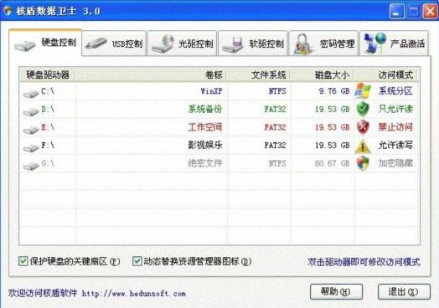Click the 硬盘驱动器 column header
Screen dimensions: 439x308
click(48, 74)
